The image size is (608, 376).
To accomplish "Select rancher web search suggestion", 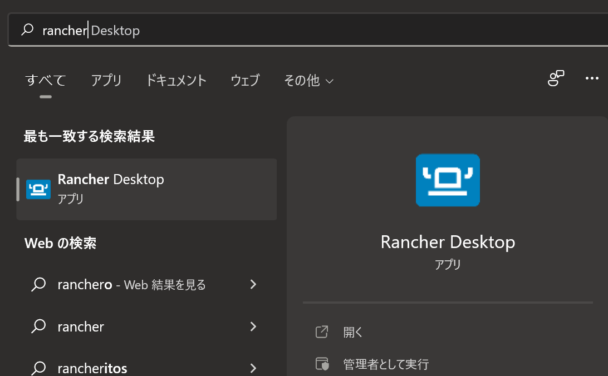I will pyautogui.click(x=146, y=327).
